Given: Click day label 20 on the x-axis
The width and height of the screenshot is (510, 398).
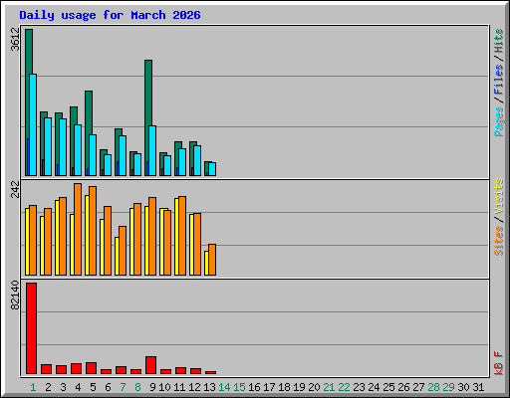Looking at the screenshot, I should point(314,387).
